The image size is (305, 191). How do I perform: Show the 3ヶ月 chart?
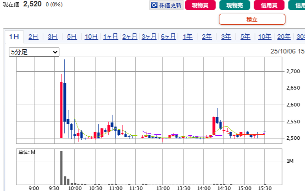pyautogui.click(x=149, y=37)
